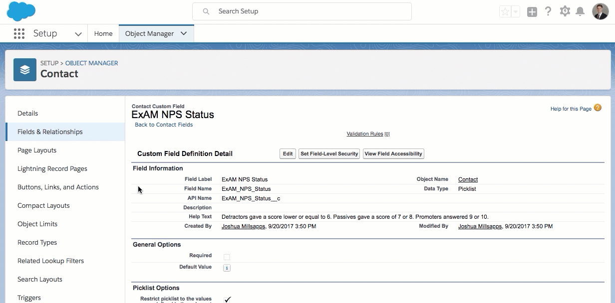Open Buttons, Links, and Actions
The image size is (615, 303).
tap(65, 187)
